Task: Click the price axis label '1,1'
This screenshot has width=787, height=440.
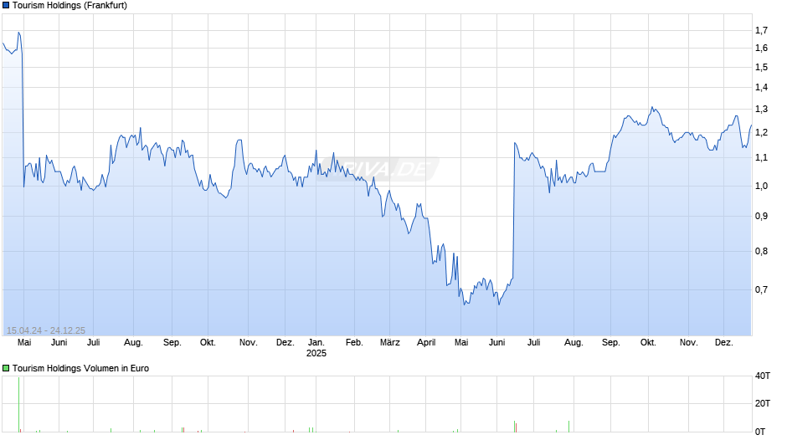Action: [x=761, y=158]
